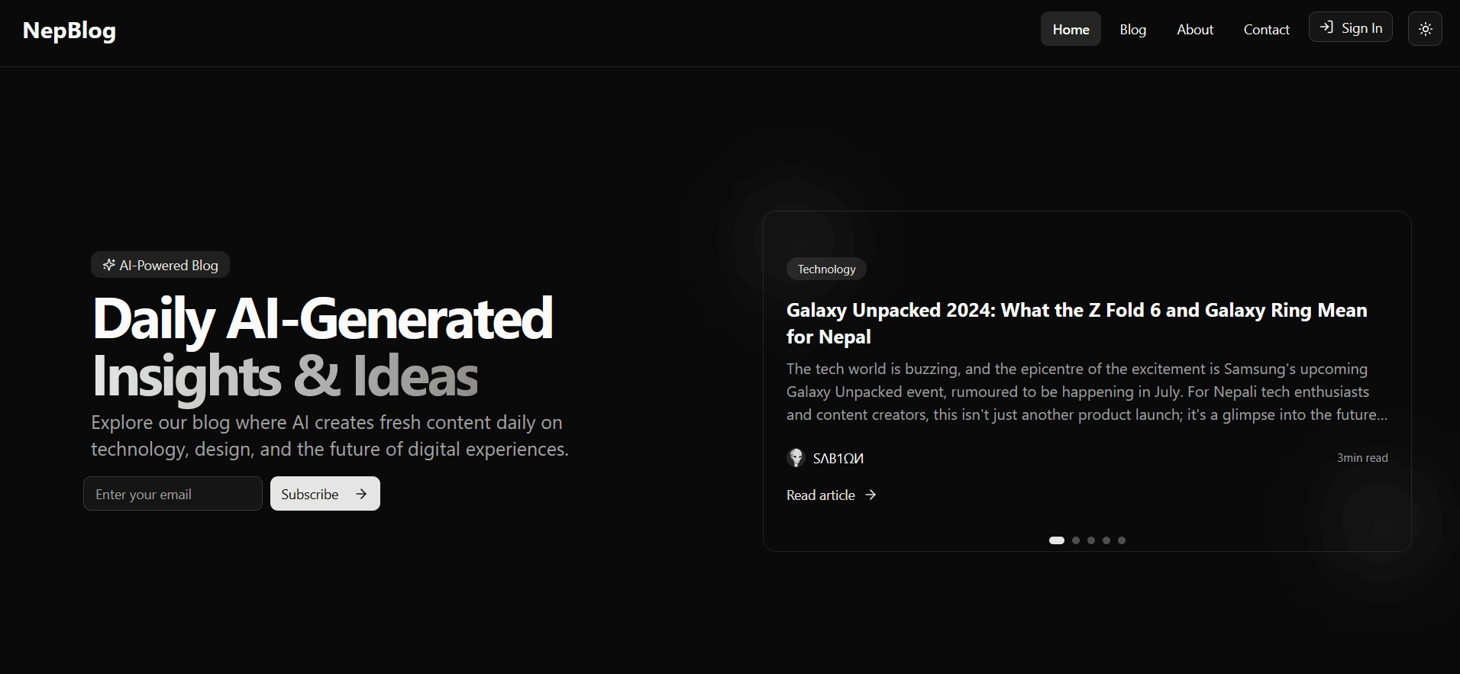1460x674 pixels.
Task: Go to the Home nav item
Action: click(1071, 29)
